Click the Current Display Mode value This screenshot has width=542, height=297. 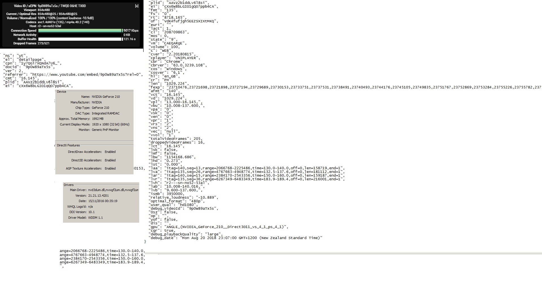click(110, 124)
